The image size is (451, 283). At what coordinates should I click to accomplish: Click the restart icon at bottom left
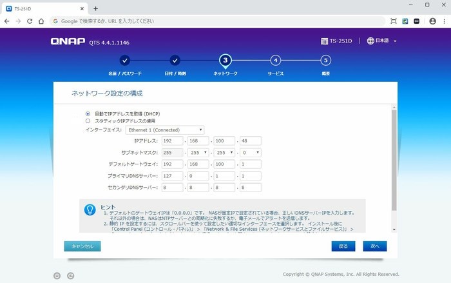[70, 276]
